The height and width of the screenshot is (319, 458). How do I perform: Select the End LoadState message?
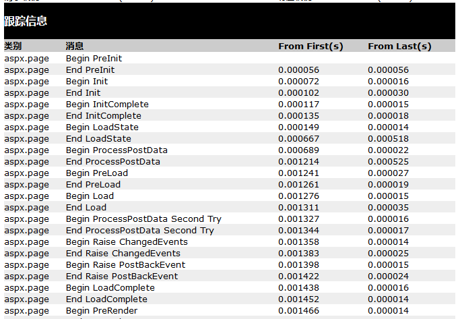(98, 138)
